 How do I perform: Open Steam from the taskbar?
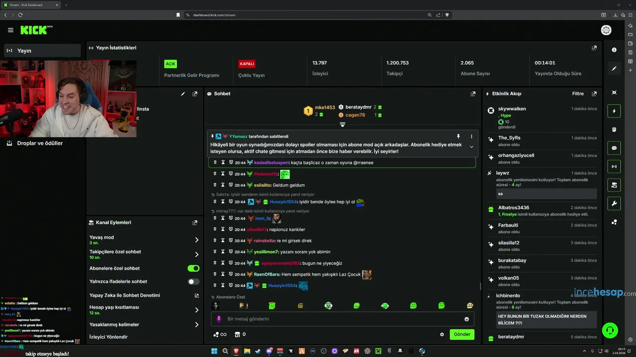coord(258,351)
